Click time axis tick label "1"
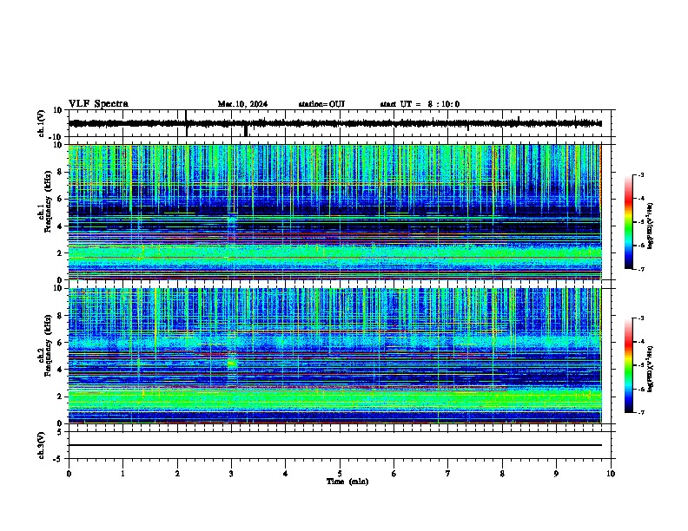The image size is (688, 531). click(x=122, y=474)
